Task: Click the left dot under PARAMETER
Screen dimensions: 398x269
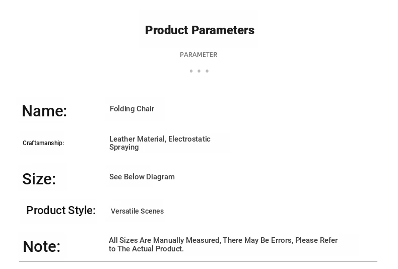Action: [x=191, y=71]
